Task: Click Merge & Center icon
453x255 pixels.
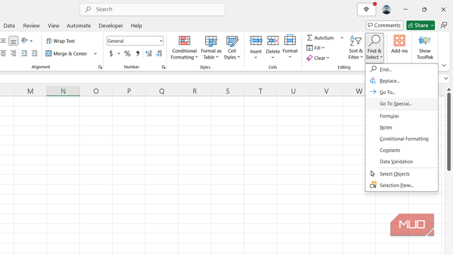Action: [48, 54]
